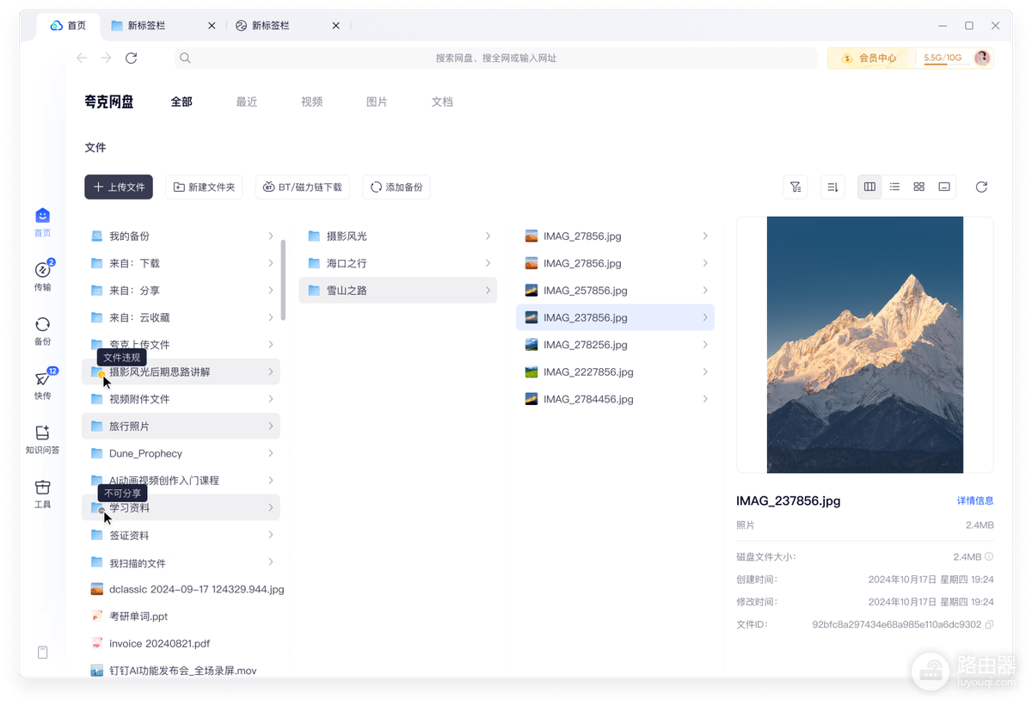The height and width of the screenshot is (706, 1032).
Task: Click the search box in address bar
Action: 495,58
